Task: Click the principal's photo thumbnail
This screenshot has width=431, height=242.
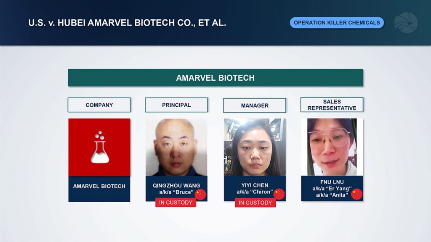Action: (176, 147)
